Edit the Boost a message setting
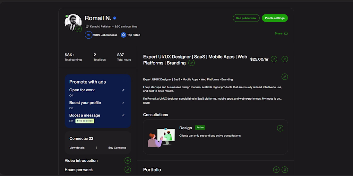Screen dimensions: 353x176 coord(123,116)
